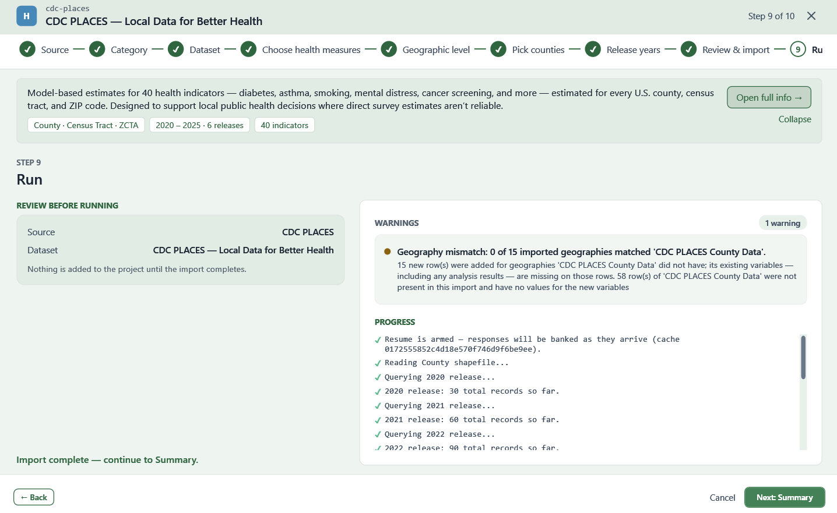Click the Dataset row in review card

point(181,250)
